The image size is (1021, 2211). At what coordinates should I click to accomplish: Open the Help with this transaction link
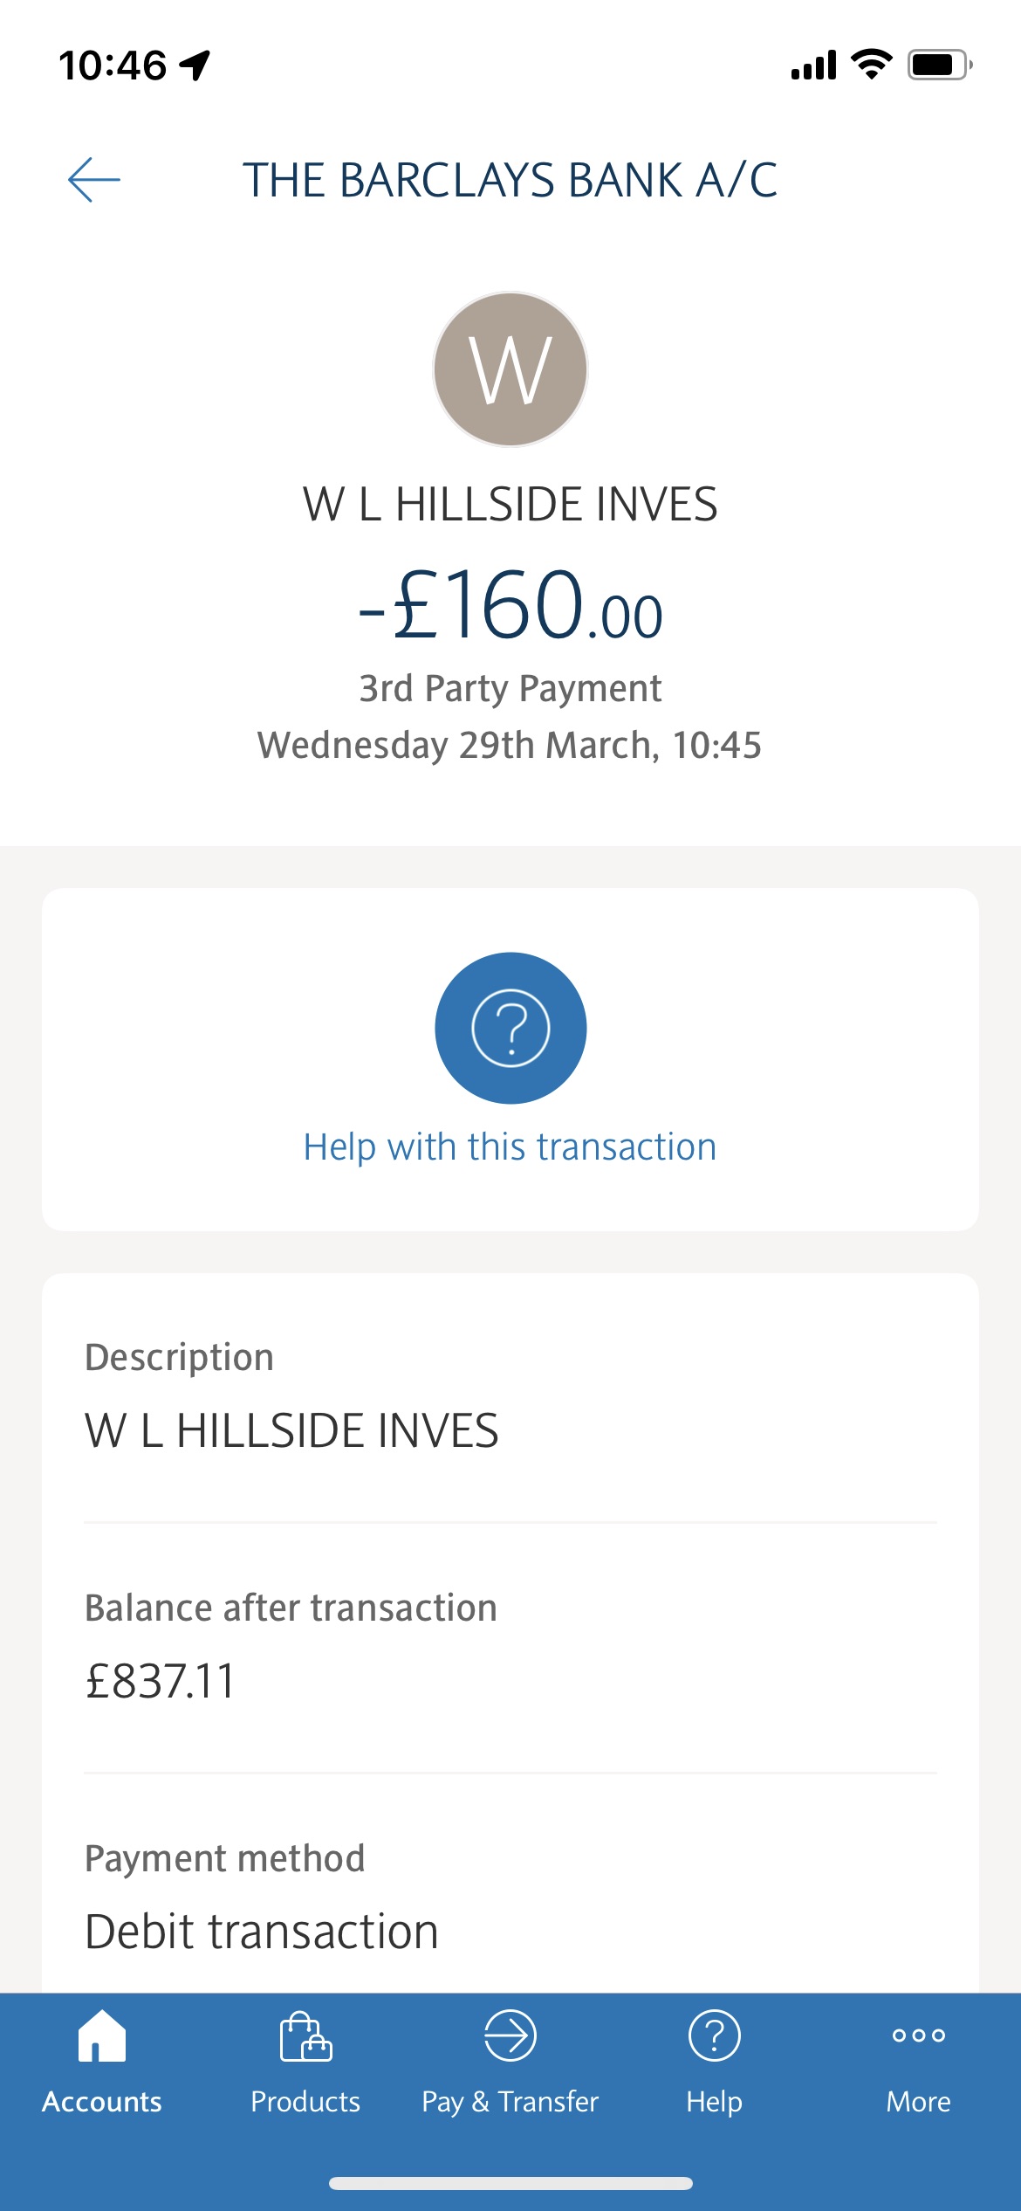[510, 1147]
